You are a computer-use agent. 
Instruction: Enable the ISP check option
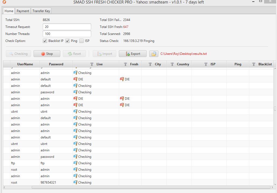[x=81, y=41]
